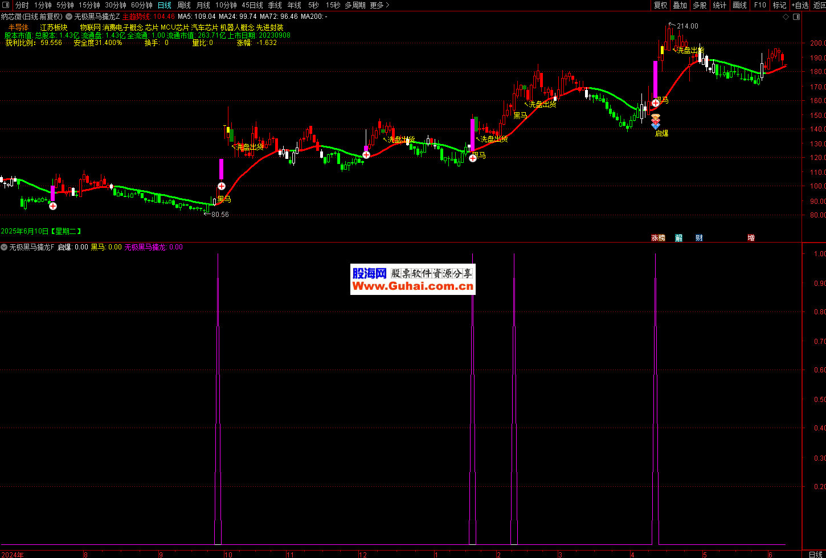The image size is (826, 558).
Task: Click the 日线 label at bottom-right corner
Action: pyautogui.click(x=815, y=554)
